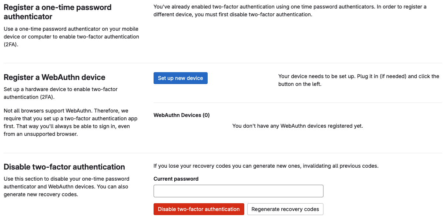
Task: Click the 'no WebAuthn devices registered yet' message
Action: click(298, 126)
